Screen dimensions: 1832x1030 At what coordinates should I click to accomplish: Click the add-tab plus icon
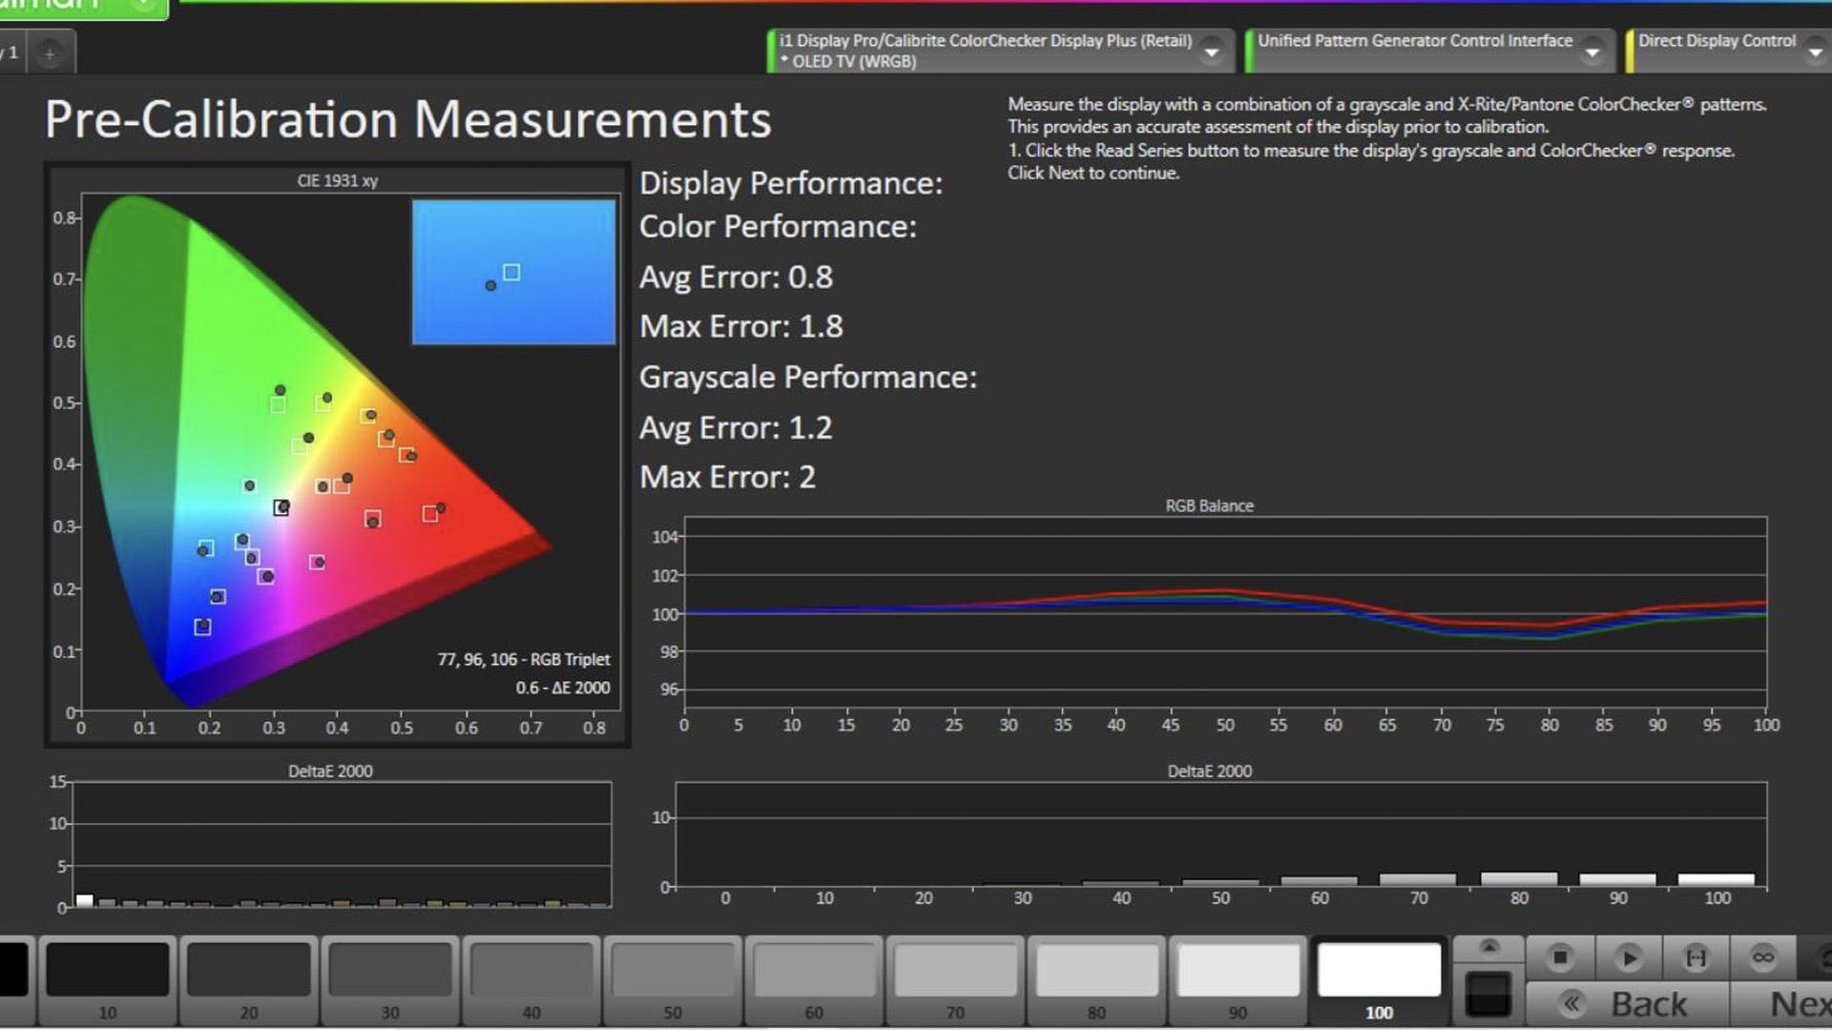point(50,53)
